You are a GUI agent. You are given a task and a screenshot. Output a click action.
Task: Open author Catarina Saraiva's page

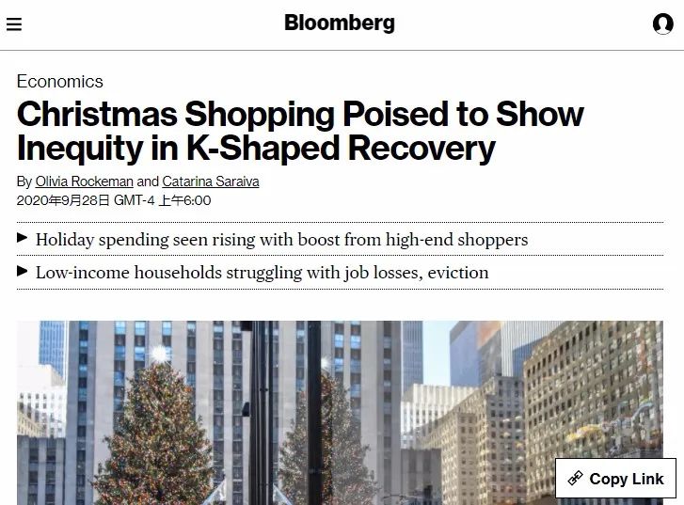pyautogui.click(x=211, y=181)
